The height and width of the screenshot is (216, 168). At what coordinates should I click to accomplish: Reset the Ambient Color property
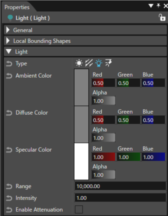click(9, 76)
